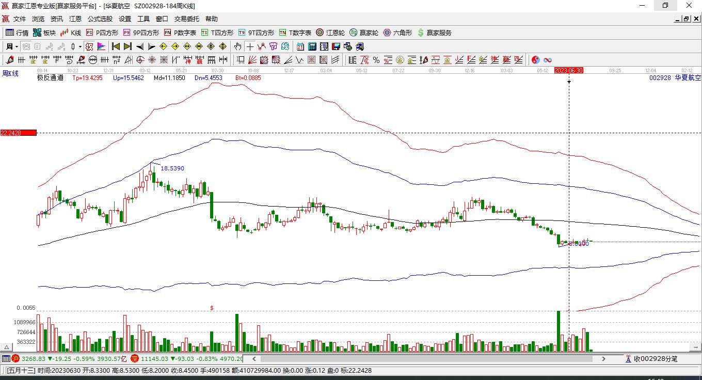This screenshot has height=380, width=702.
Task: Open the 浏览 menu
Action: pos(38,19)
